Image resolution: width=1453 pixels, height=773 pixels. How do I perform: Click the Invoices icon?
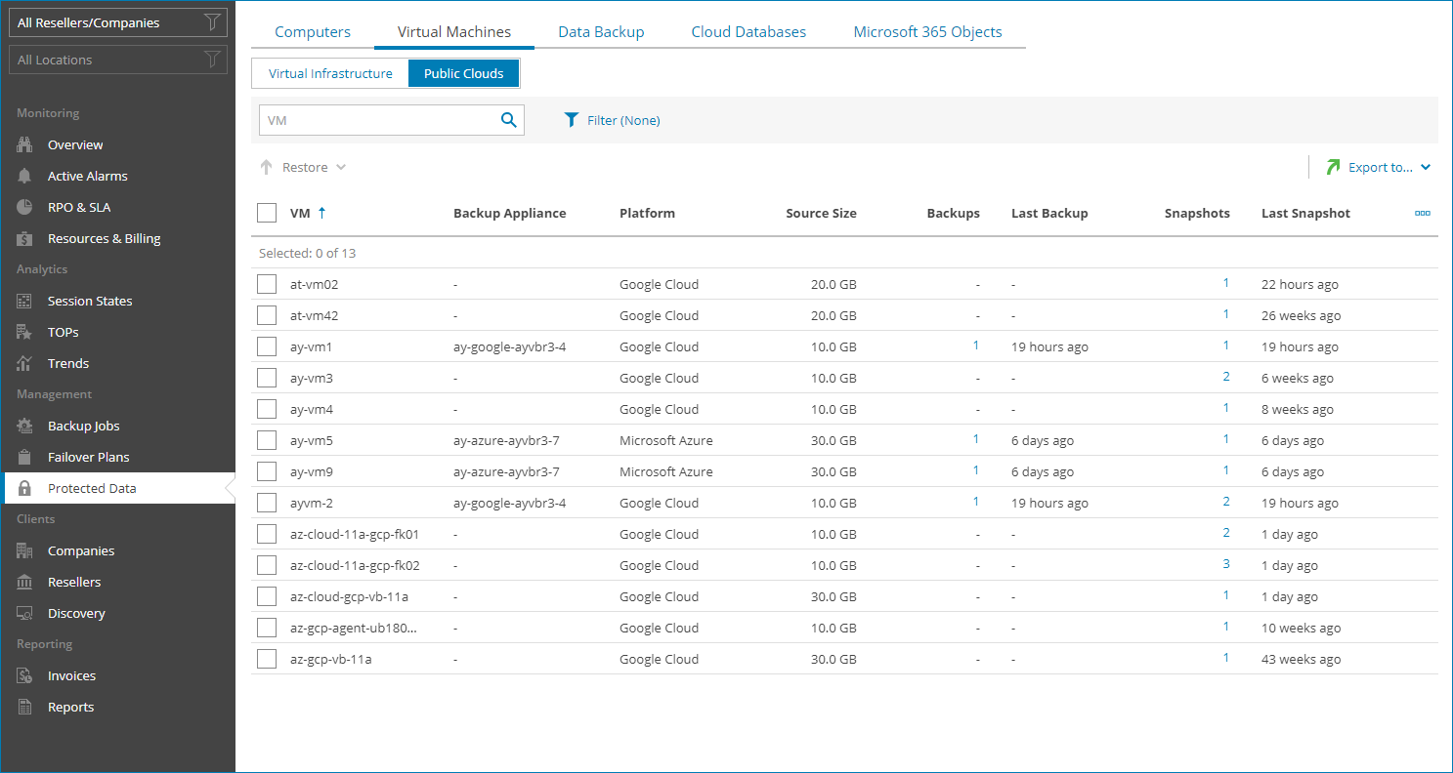25,675
